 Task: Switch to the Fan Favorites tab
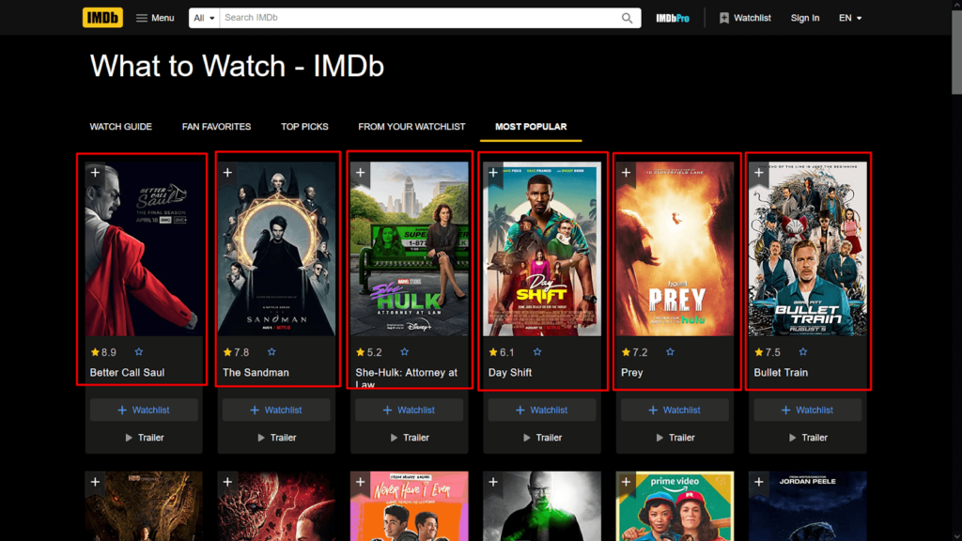click(216, 126)
